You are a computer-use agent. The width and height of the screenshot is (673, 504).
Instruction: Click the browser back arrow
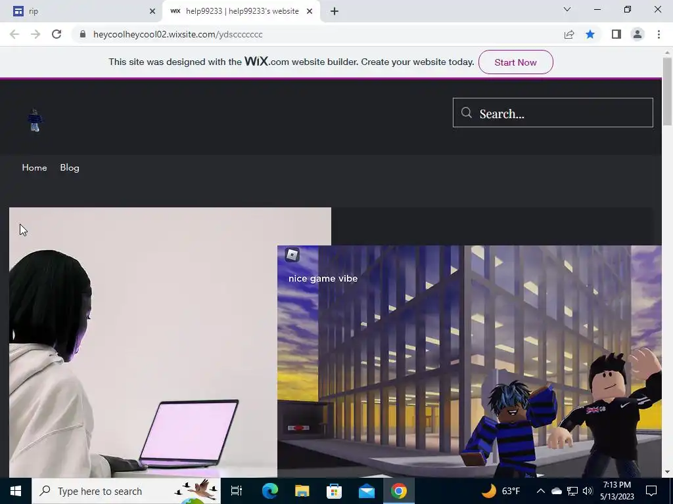point(14,34)
